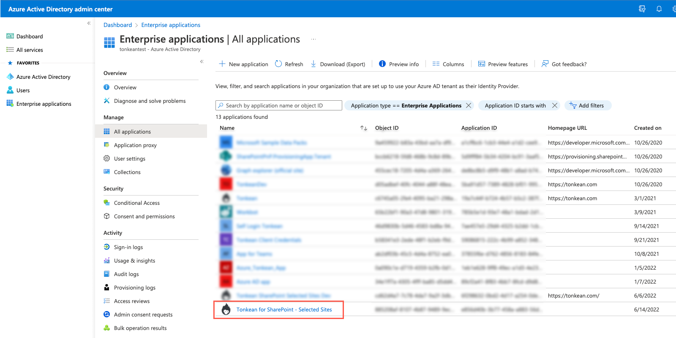Viewport: 676px width, 338px height.
Task: Click the Homepage URL column header
Action: tap(567, 128)
